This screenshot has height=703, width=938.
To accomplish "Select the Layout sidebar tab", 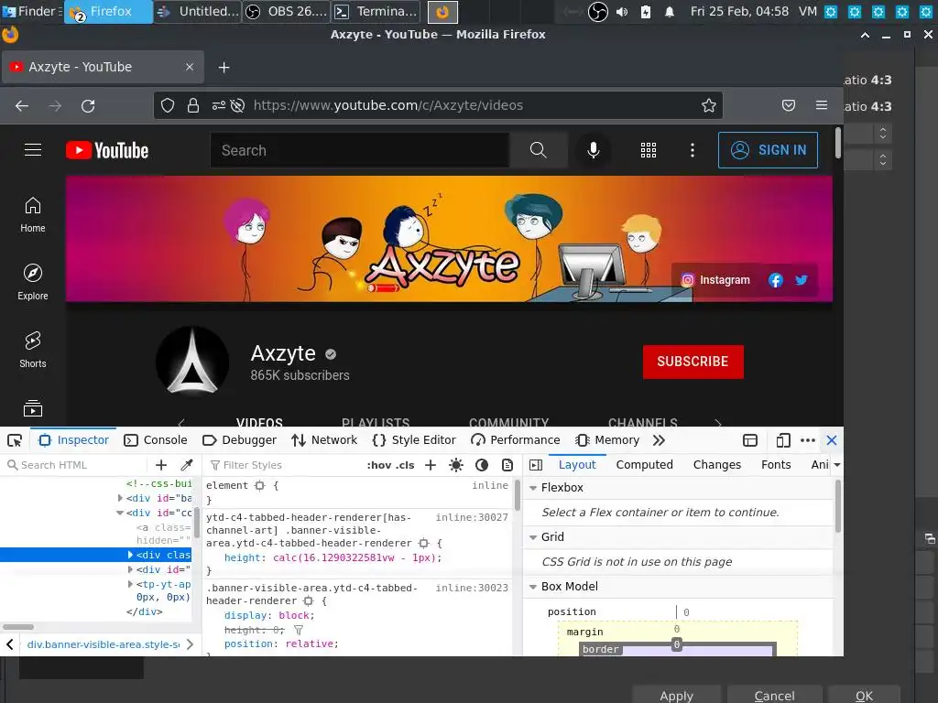I will (577, 464).
